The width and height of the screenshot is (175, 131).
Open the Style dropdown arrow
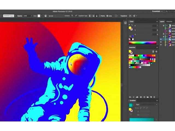41,16
